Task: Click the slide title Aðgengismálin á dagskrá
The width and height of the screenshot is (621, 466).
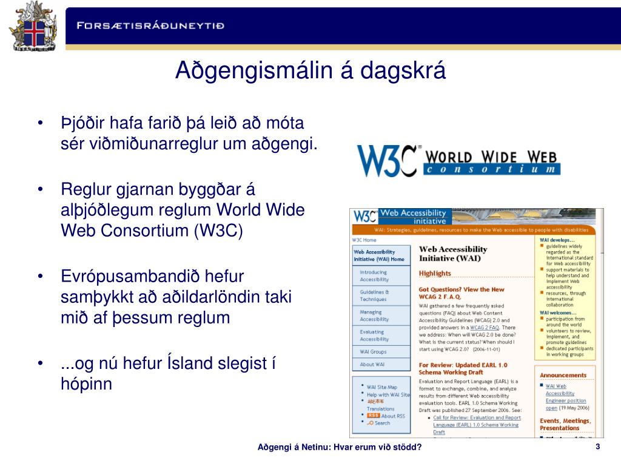Action: [x=310, y=70]
